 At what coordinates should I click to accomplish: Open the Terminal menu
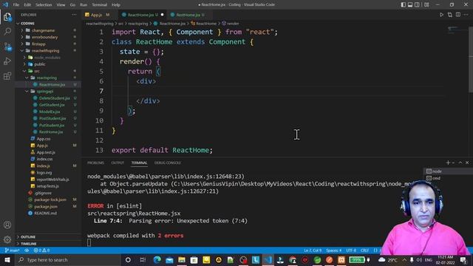pos(99,4)
